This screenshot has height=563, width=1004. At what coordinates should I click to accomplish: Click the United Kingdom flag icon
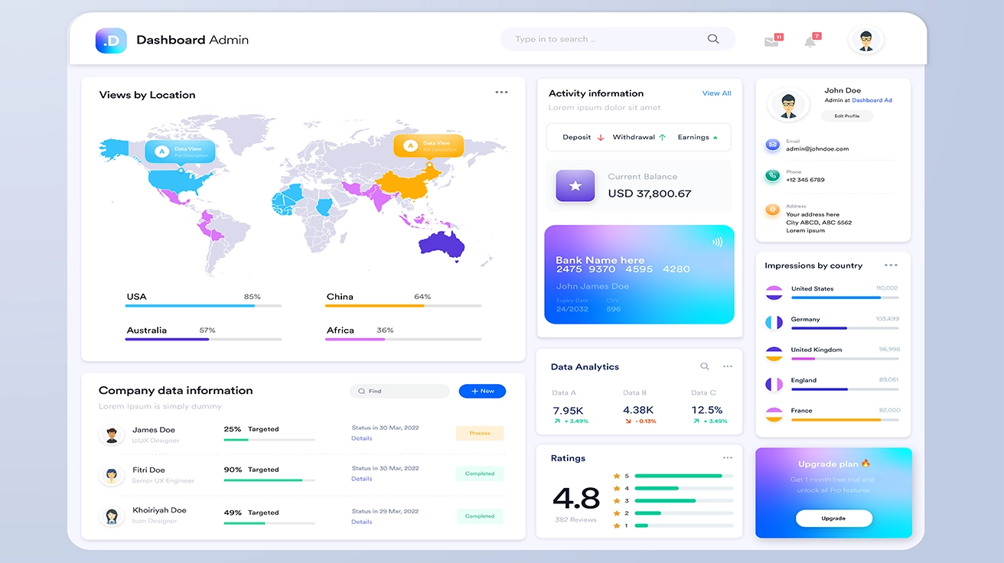pos(774,353)
